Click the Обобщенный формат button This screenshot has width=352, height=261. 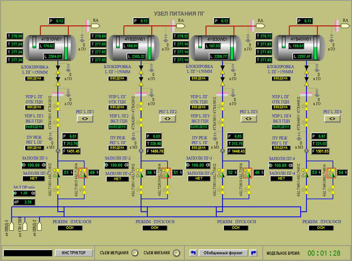223,253
